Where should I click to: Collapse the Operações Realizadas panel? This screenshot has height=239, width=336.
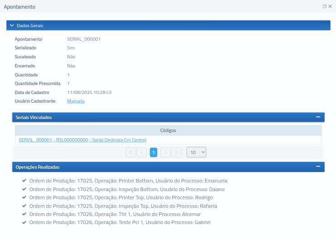point(318,167)
